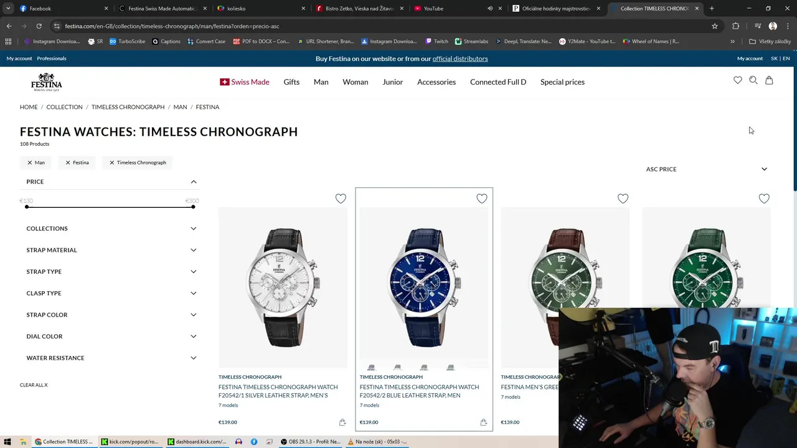Open Chrome profile avatar
Screen dimensions: 797x448
click(x=773, y=26)
